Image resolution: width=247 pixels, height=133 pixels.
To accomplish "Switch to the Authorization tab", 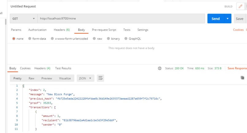I will (37, 30).
